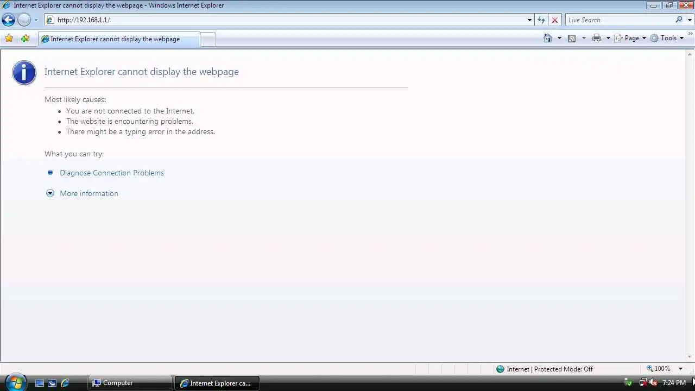Open a new blank tab
Image resolution: width=695 pixels, height=391 pixels.
[208, 39]
